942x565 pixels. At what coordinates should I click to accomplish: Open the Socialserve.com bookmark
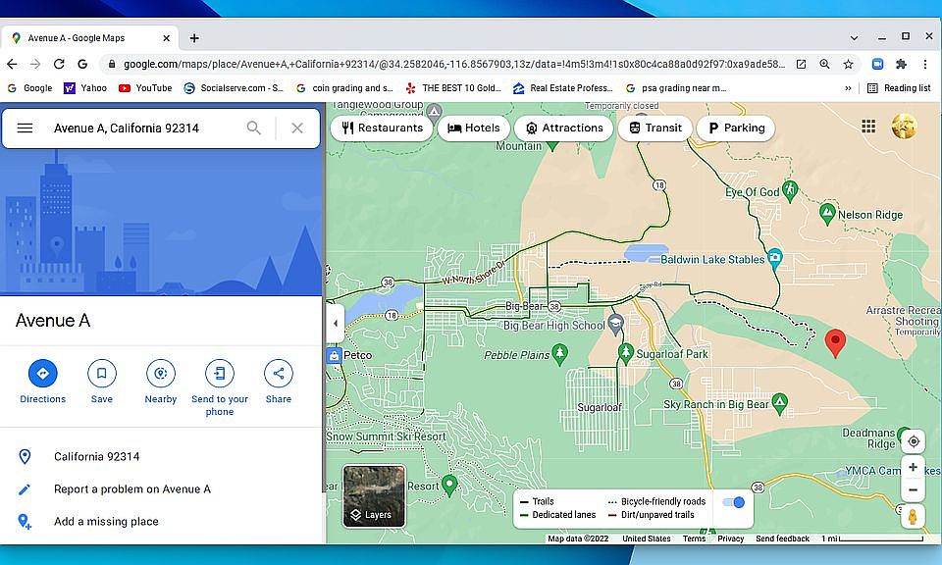(x=234, y=87)
